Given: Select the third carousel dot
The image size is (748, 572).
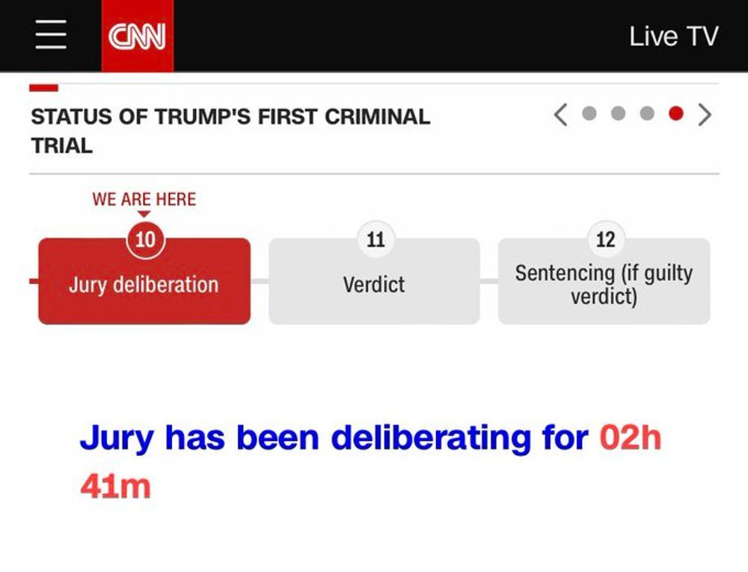Looking at the screenshot, I should coord(647,114).
